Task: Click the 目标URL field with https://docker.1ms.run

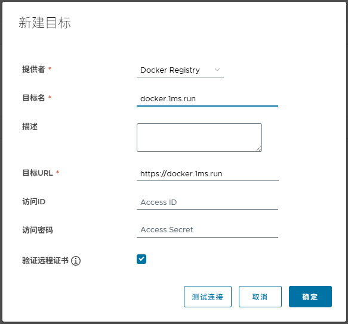Action: coord(208,174)
